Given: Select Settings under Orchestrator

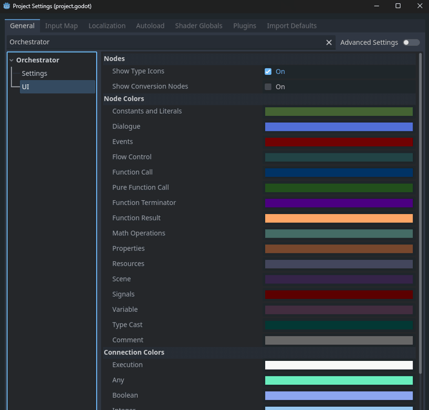Looking at the screenshot, I should coord(35,73).
